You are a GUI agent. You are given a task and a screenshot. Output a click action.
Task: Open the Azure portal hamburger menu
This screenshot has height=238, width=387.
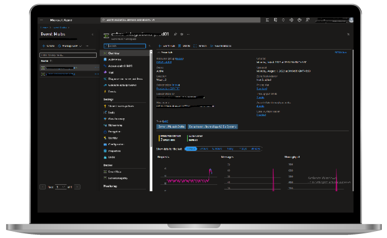(42, 20)
